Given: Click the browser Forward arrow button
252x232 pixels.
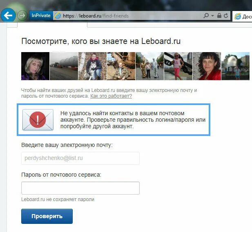Looking at the screenshot, I should click(x=22, y=15).
